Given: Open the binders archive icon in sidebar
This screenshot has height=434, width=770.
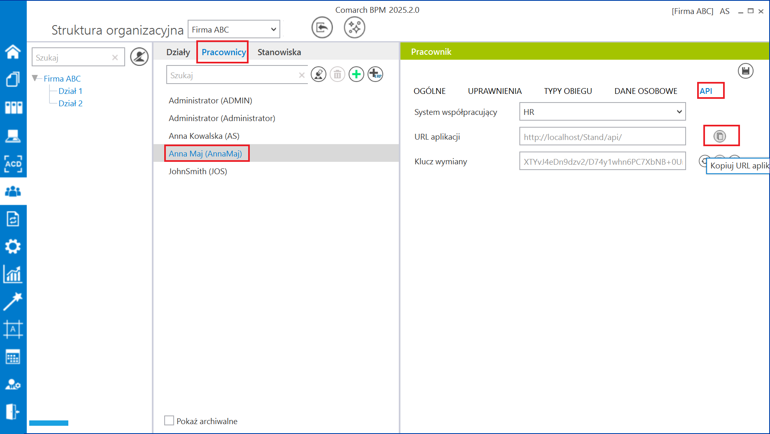Looking at the screenshot, I should [x=13, y=107].
